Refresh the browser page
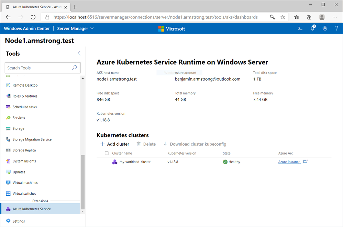Screen dimensions: 343x227 [33, 17]
